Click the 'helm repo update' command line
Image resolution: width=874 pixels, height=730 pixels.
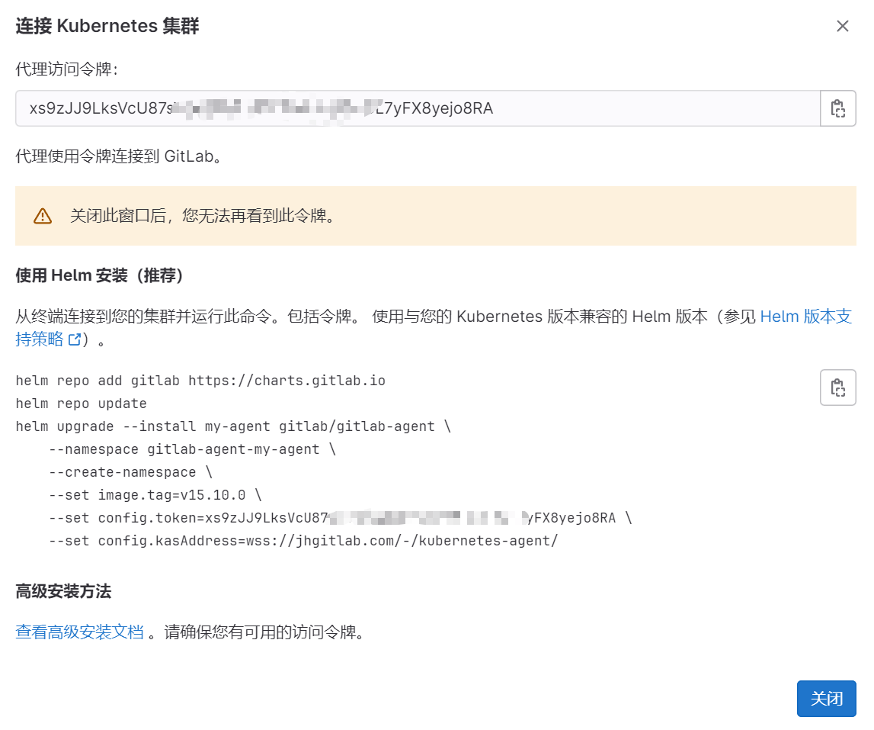click(81, 404)
